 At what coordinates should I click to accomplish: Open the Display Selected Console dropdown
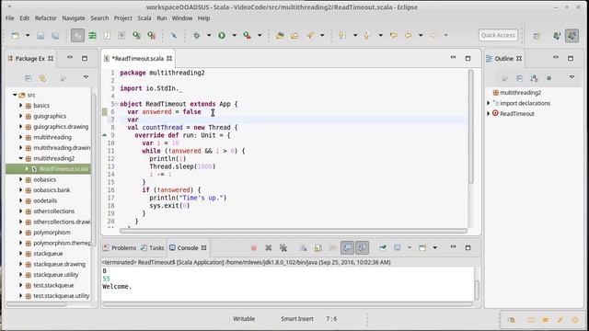(x=410, y=247)
